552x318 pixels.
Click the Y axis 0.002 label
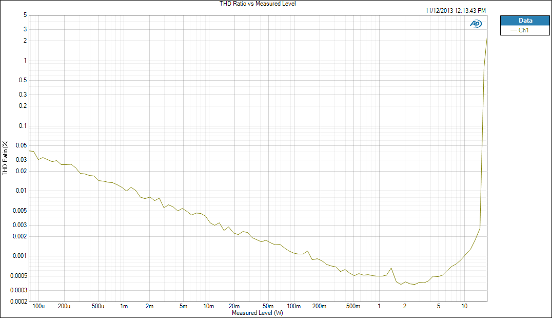(19, 236)
